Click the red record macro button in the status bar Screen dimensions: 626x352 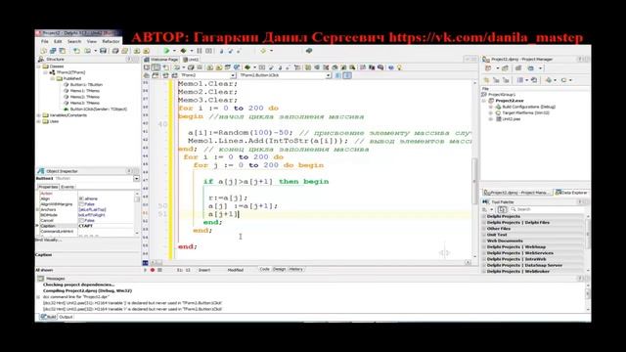click(153, 270)
